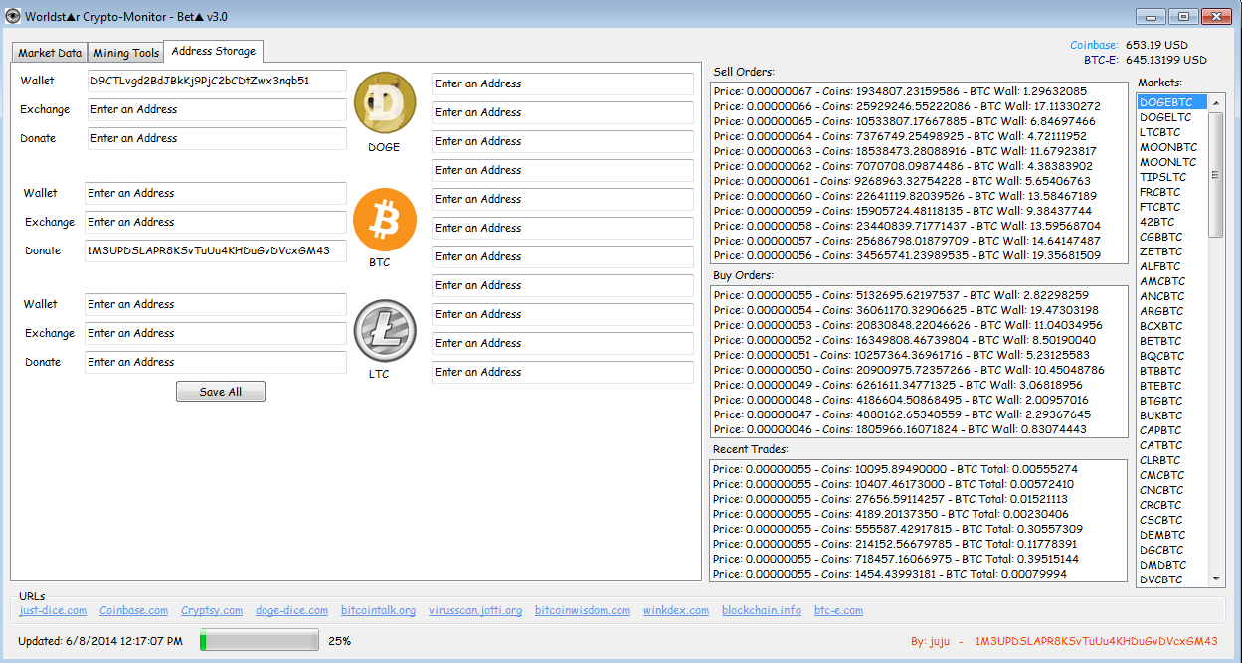Image resolution: width=1242 pixels, height=663 pixels.
Task: Click the Coinbase price label
Action: pos(1094,45)
